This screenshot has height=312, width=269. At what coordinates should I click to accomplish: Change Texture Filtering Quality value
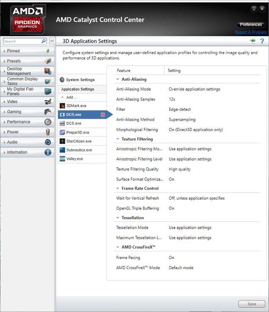[180, 169]
